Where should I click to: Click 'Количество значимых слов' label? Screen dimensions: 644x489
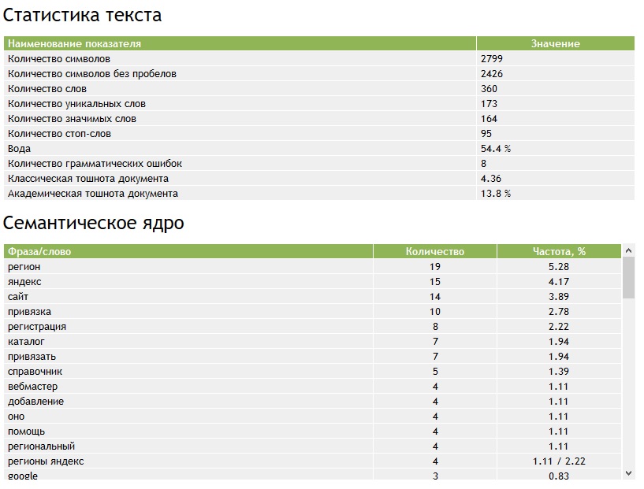click(x=72, y=119)
